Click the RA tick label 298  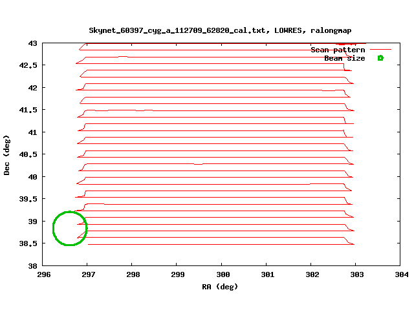(x=133, y=274)
